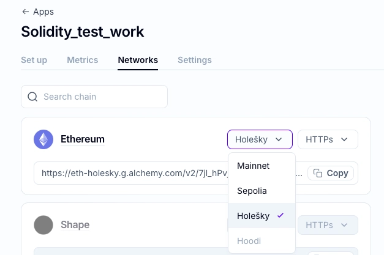The image size is (384, 255).
Task: Click the purple checkmark next to Holešky
Action: (280, 215)
